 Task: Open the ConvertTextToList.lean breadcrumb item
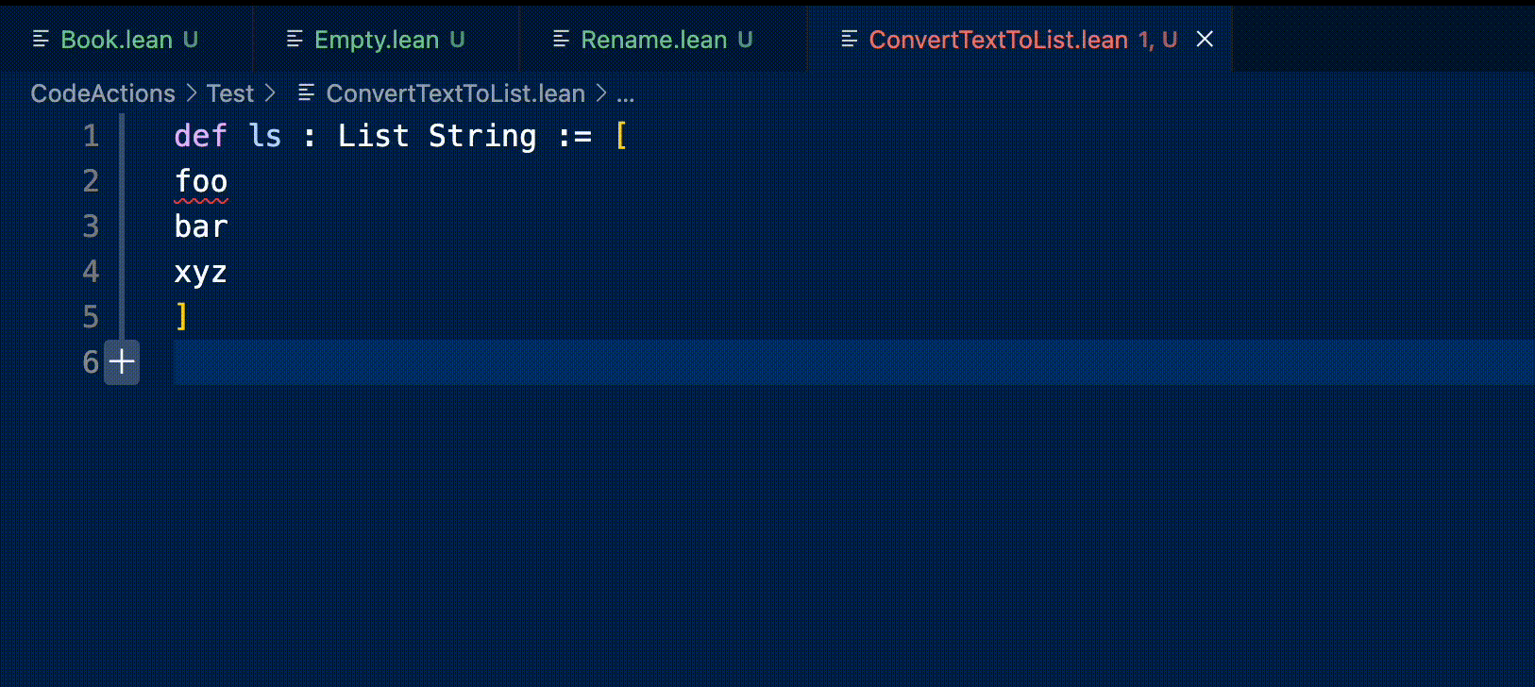click(455, 93)
